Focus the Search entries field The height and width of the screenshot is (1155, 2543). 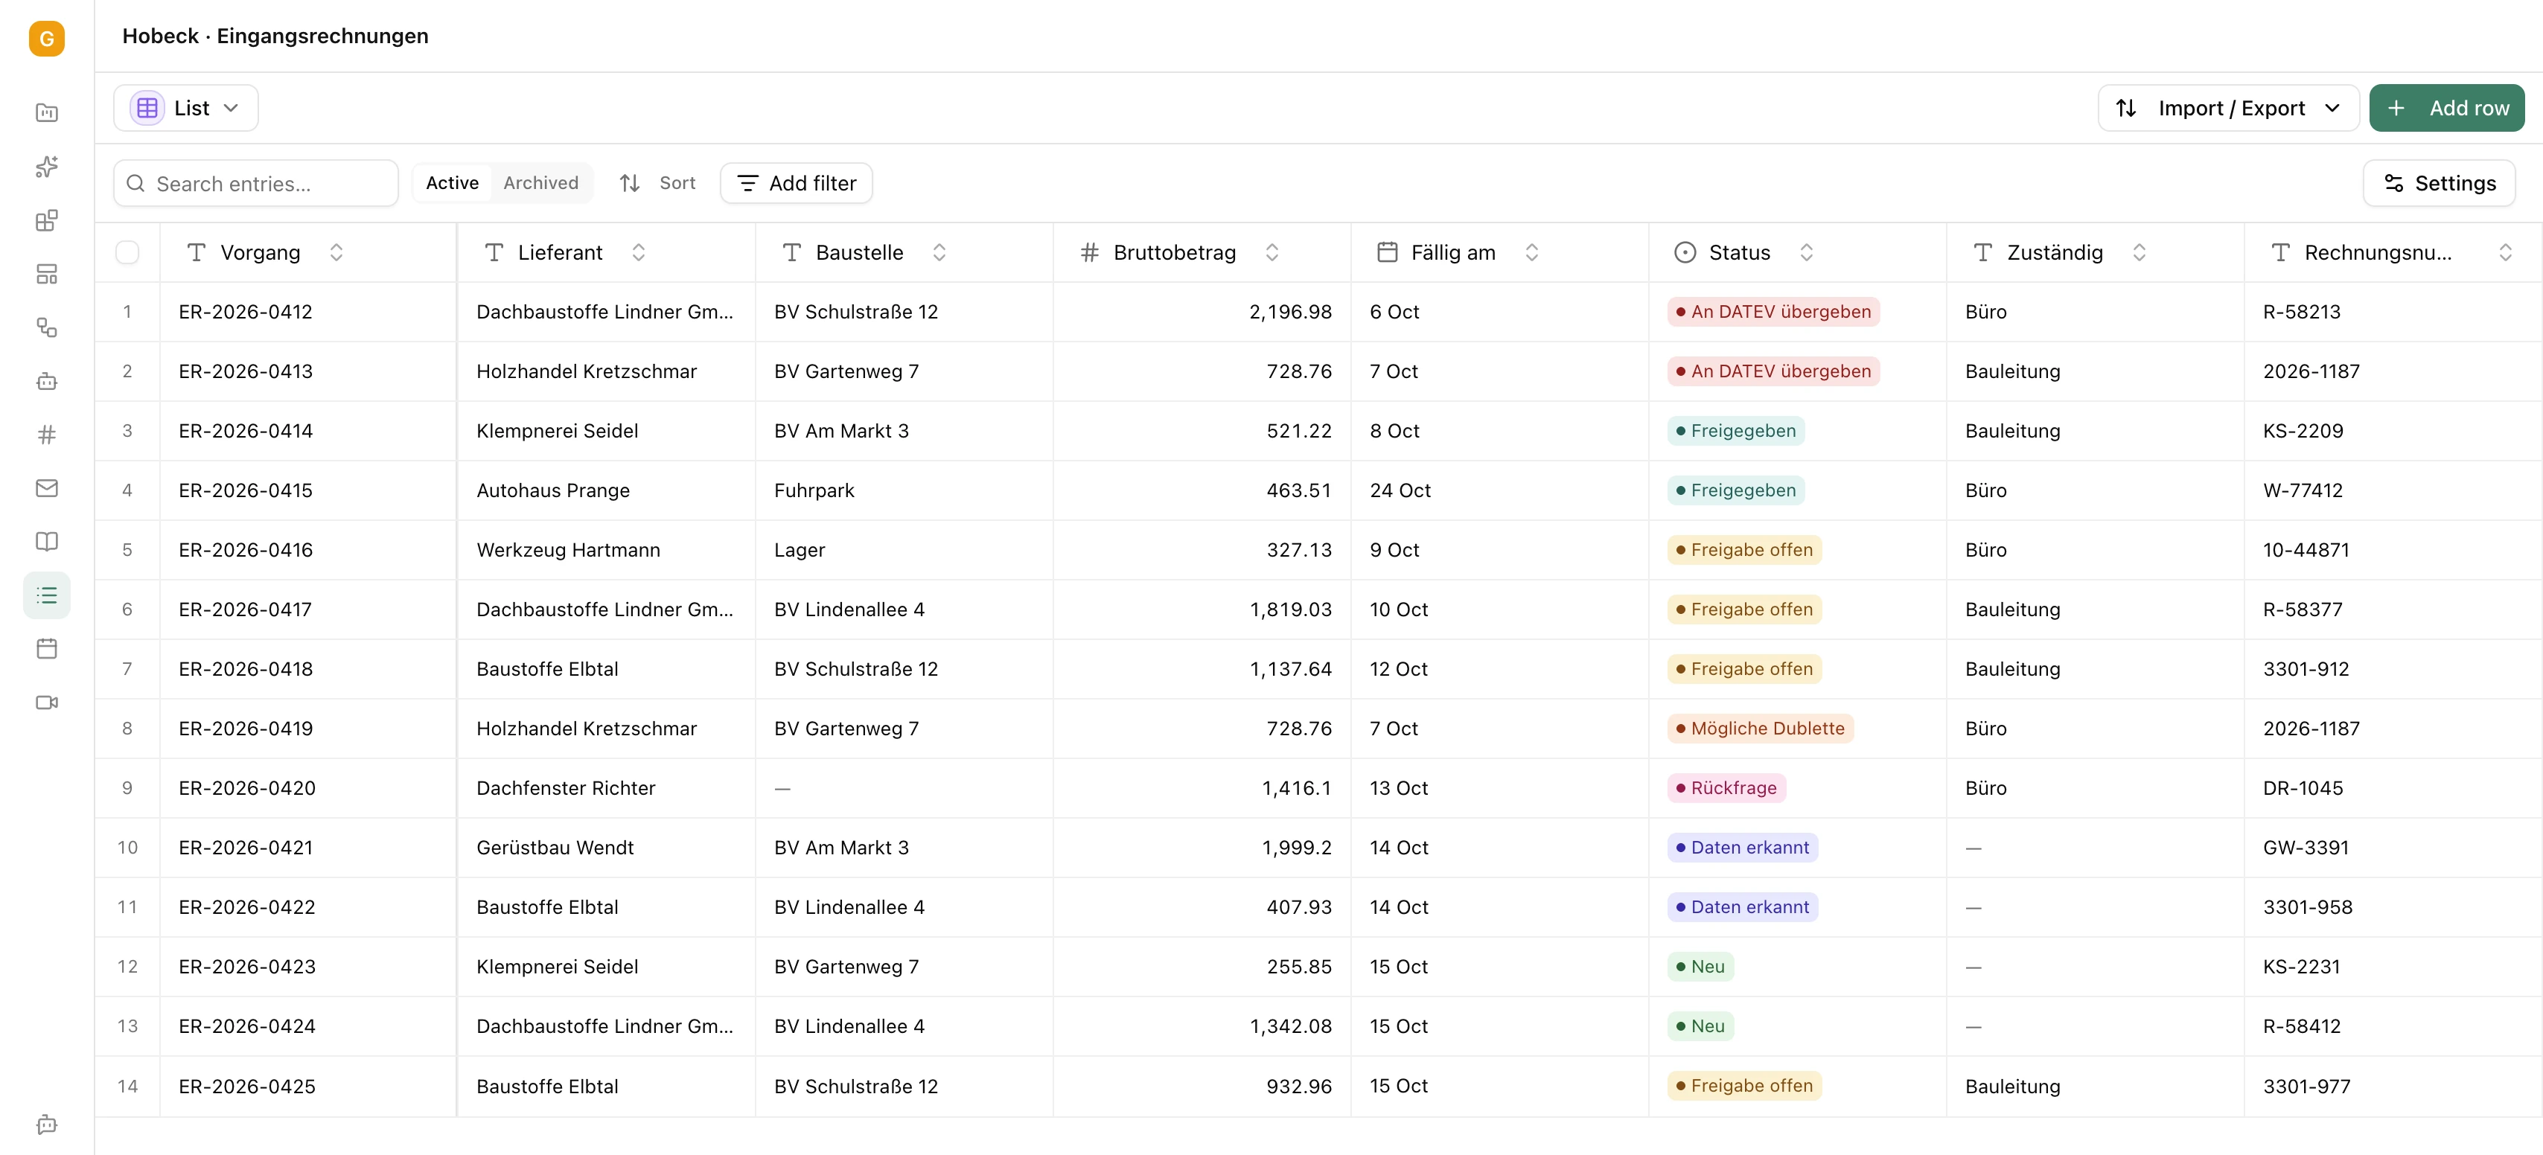[255, 184]
